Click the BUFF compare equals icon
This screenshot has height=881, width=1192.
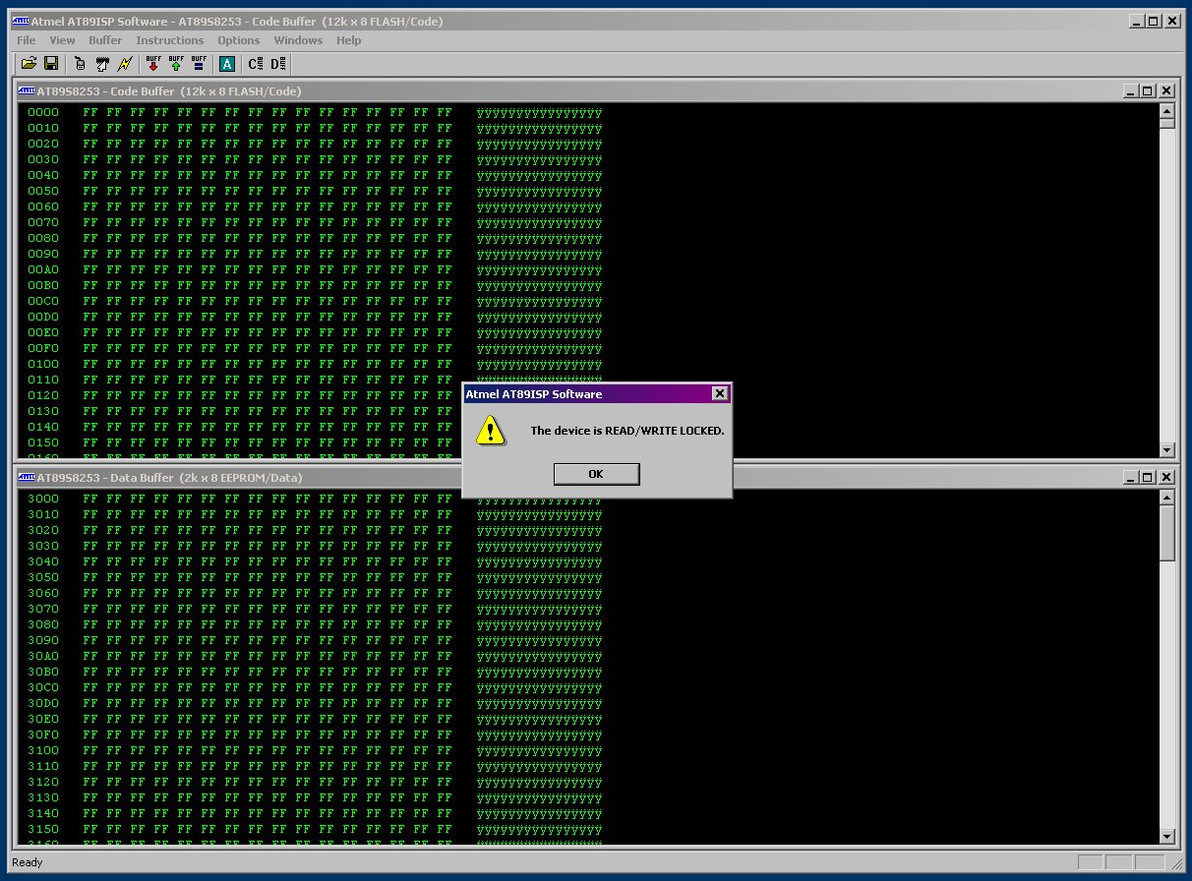[199, 64]
